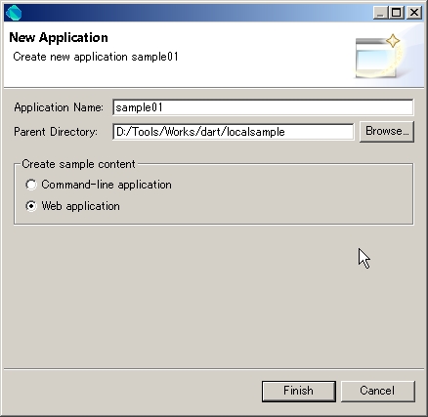Minimize the New Application dialog
This screenshot has height=417, width=428.
point(380,13)
